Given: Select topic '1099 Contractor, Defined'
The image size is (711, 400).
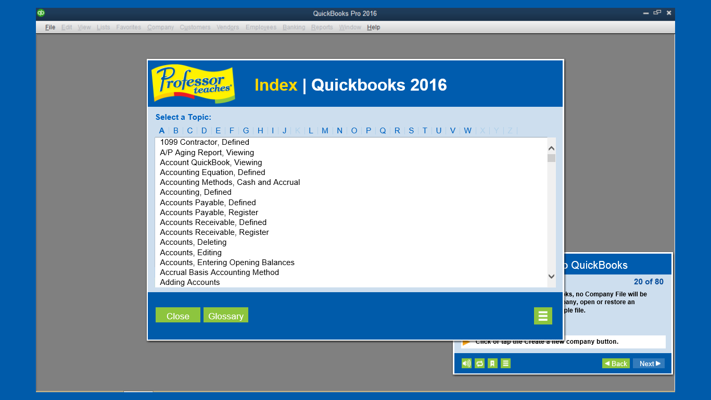Looking at the screenshot, I should coord(205,142).
